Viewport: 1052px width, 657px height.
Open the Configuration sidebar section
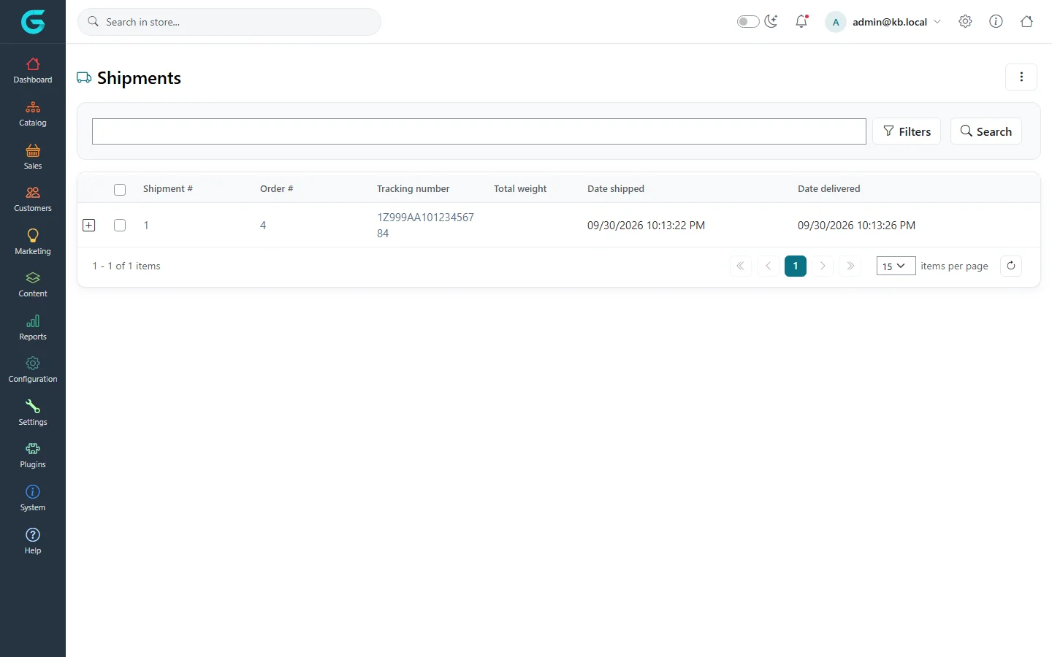[33, 370]
